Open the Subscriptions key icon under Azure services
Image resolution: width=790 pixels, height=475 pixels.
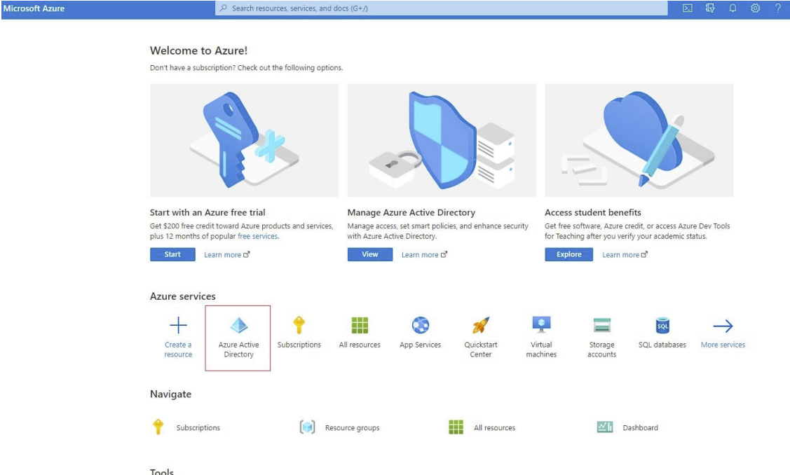tap(299, 325)
